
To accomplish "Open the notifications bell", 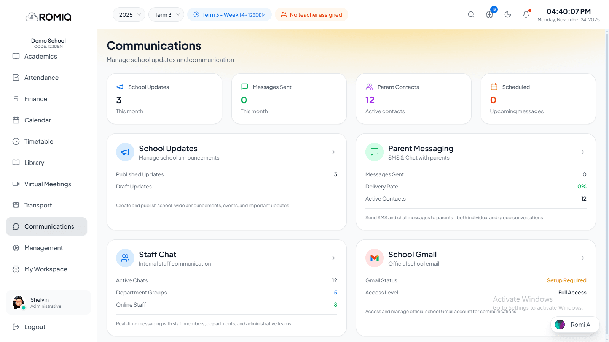I will [526, 14].
